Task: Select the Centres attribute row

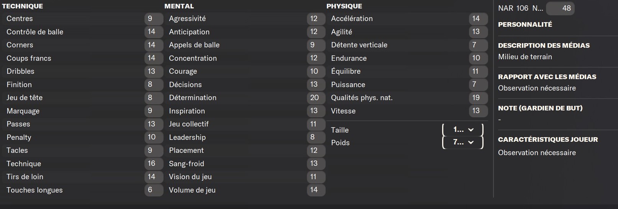Action: coord(83,19)
